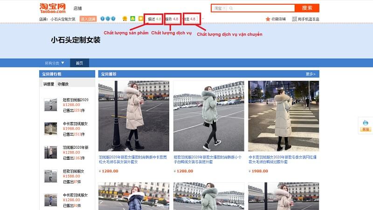Open second-row pink coat product image
373x210 pixels.
(283, 196)
